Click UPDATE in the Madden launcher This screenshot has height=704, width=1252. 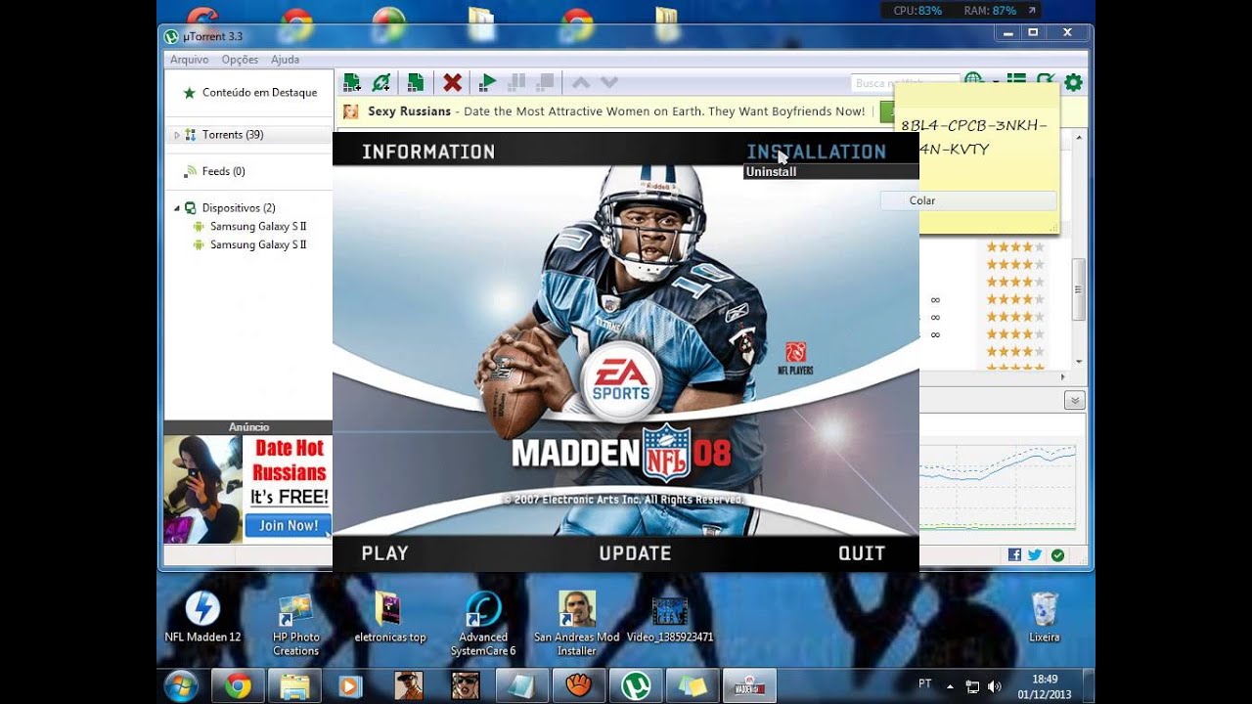coord(635,553)
